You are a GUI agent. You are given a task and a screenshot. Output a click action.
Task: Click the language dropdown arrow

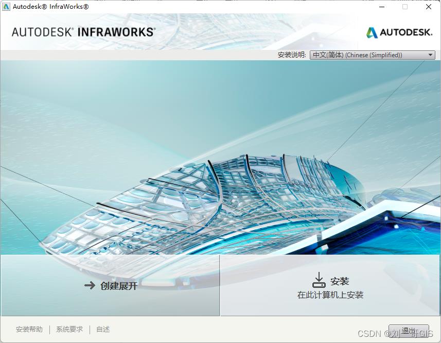tap(430, 55)
